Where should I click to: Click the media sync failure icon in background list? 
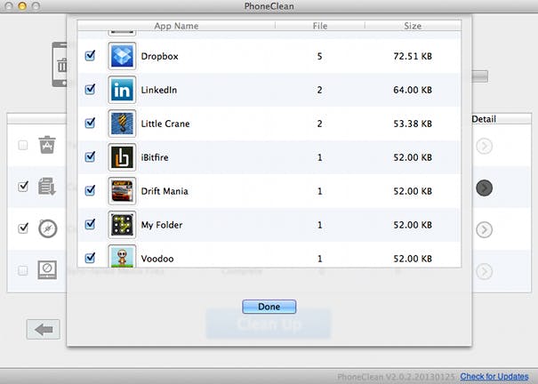(47, 270)
